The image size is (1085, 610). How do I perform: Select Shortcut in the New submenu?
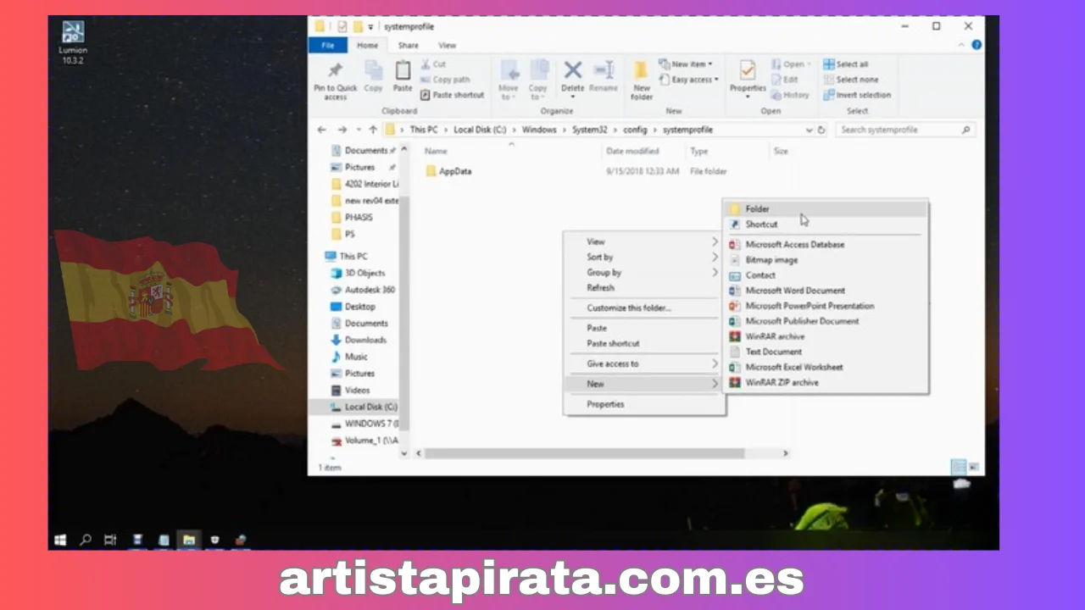tap(824, 225)
